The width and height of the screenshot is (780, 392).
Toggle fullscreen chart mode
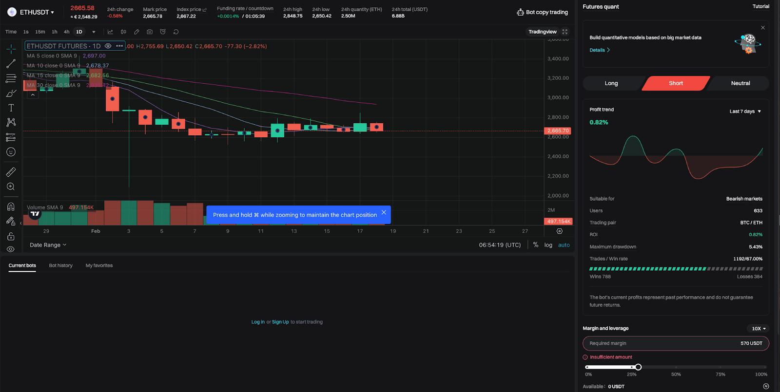tap(565, 32)
